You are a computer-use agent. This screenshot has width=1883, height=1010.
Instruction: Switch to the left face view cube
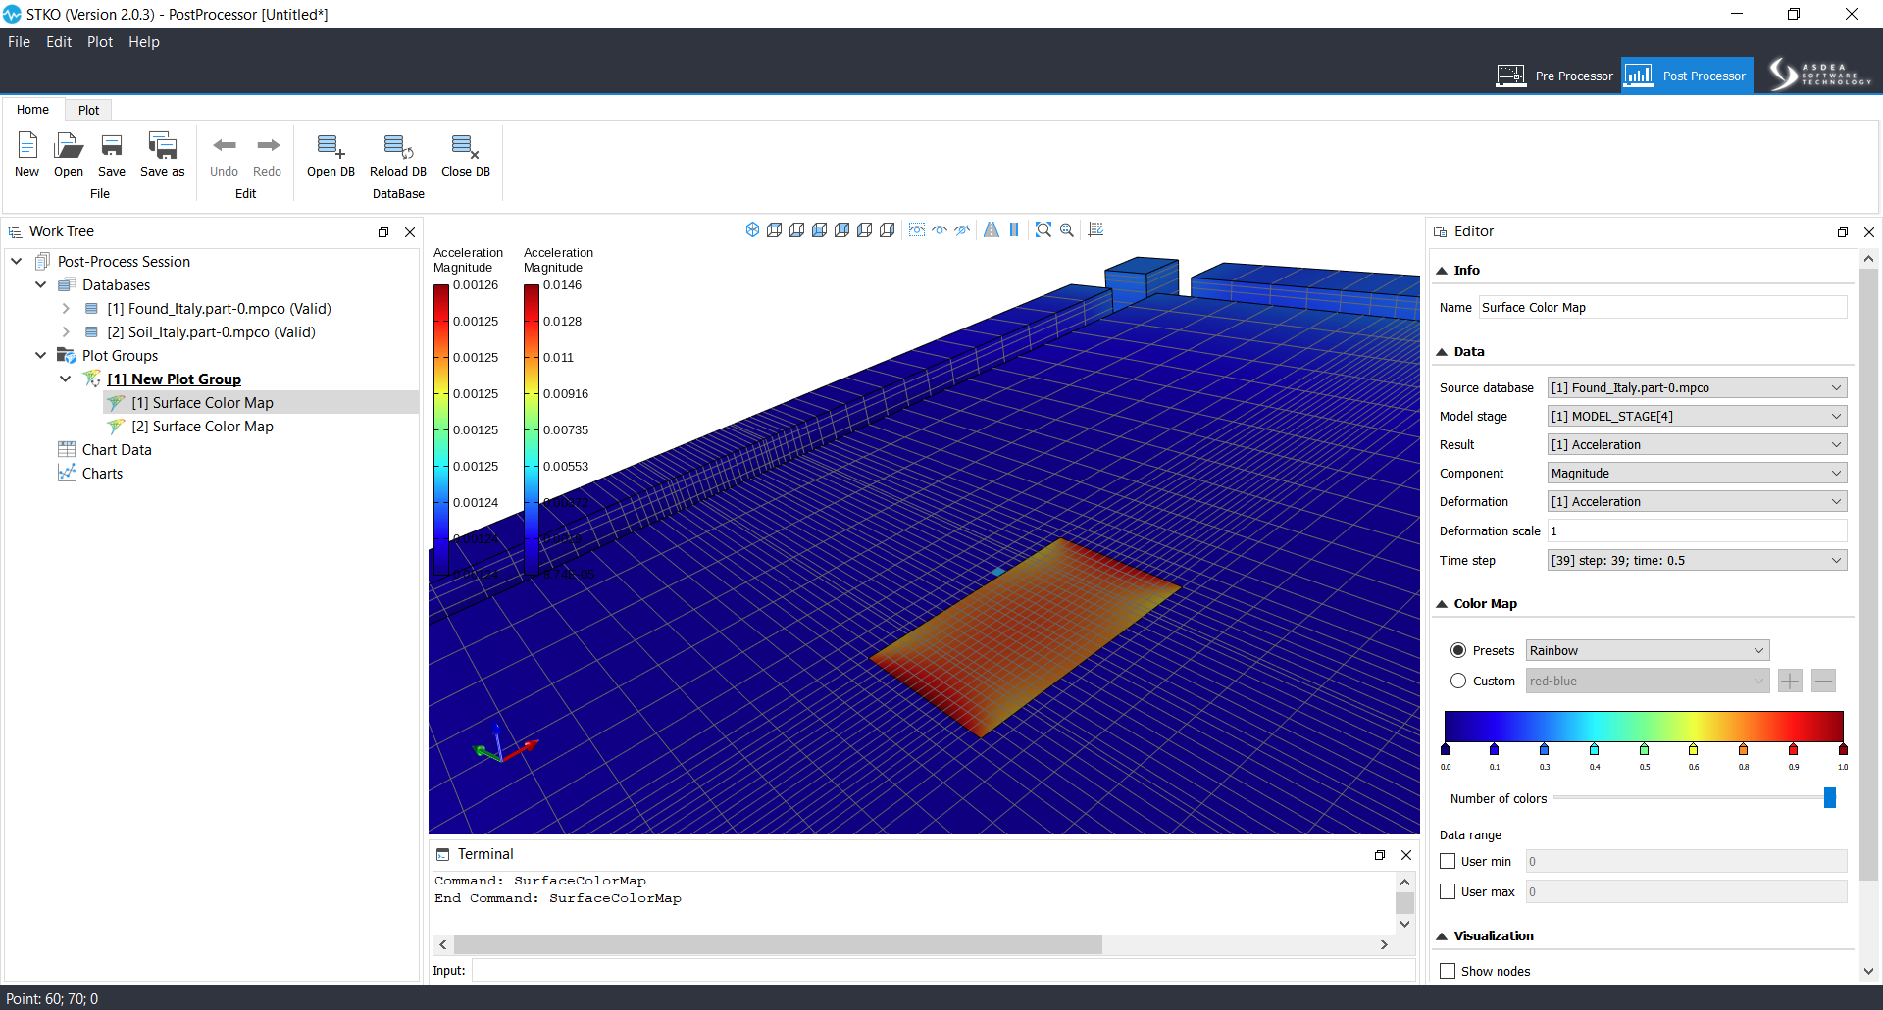(864, 229)
